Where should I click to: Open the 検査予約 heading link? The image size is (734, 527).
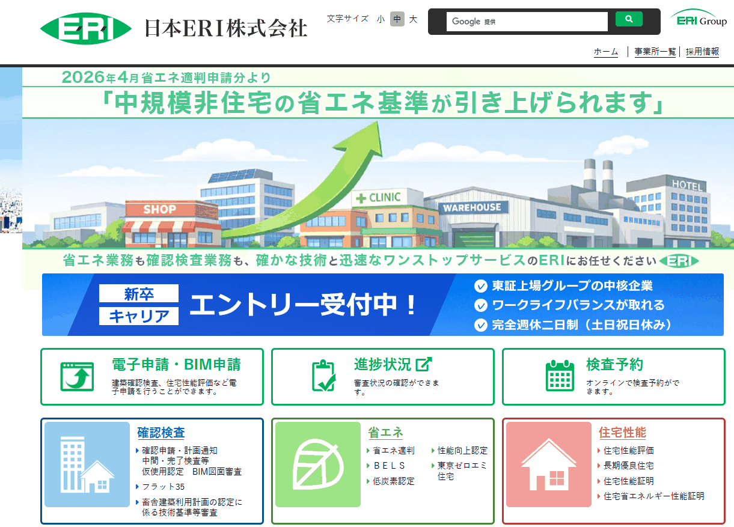point(614,364)
